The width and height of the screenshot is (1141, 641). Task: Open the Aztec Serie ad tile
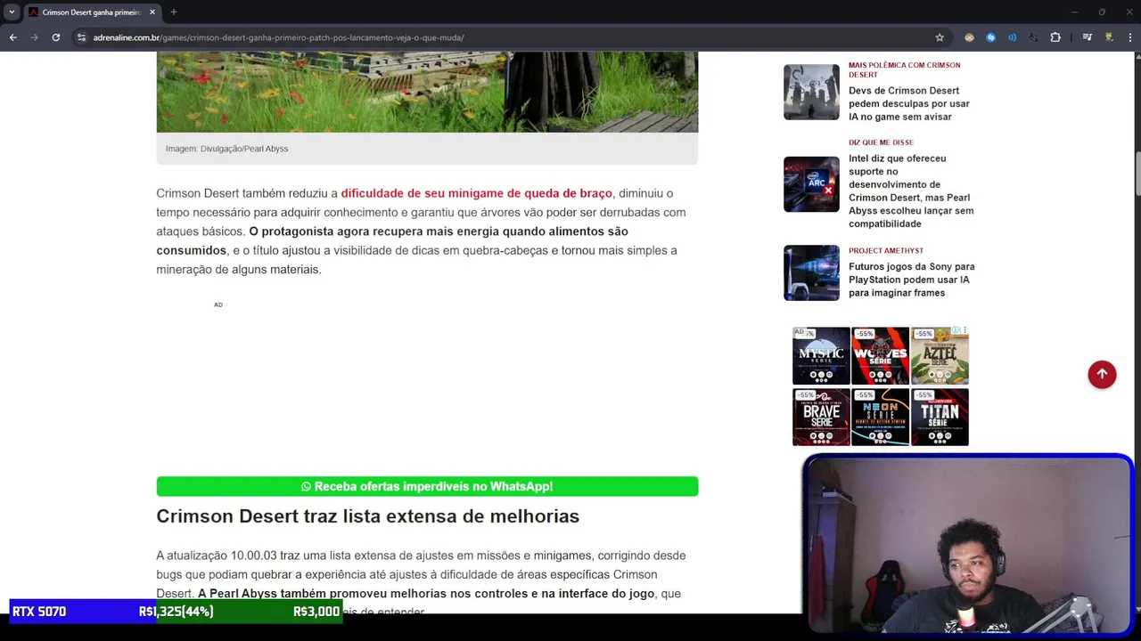pyautogui.click(x=940, y=356)
